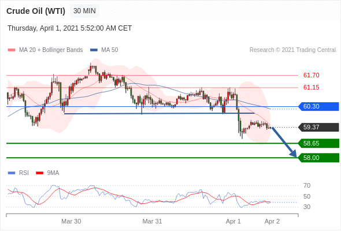Click the blue RSI legend swatch
341x231 pixels.
12,173
